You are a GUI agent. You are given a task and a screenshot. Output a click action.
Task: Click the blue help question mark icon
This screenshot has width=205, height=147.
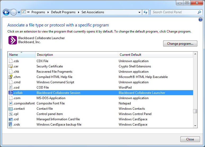[x=200, y=20]
